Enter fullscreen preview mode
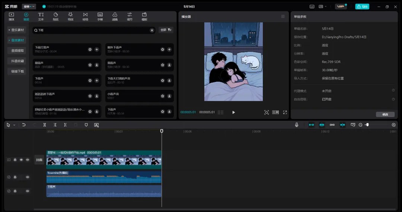The image size is (402, 212). tap(285, 112)
